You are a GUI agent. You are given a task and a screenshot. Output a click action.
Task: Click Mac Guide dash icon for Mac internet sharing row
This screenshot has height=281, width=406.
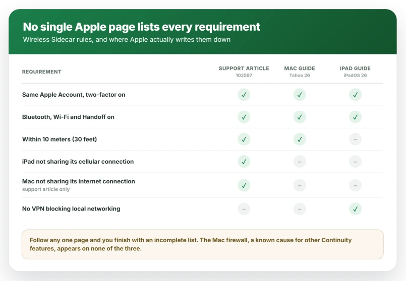(x=300, y=185)
